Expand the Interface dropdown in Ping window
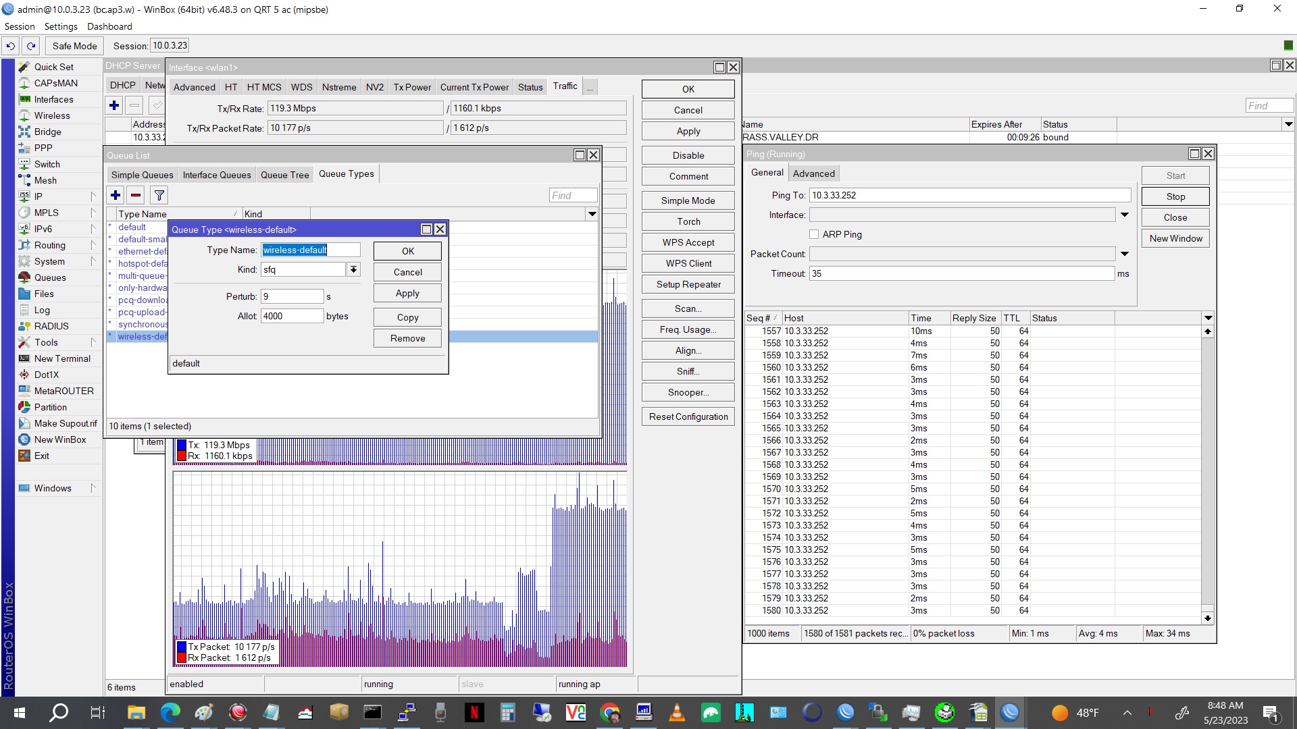 coord(1124,215)
